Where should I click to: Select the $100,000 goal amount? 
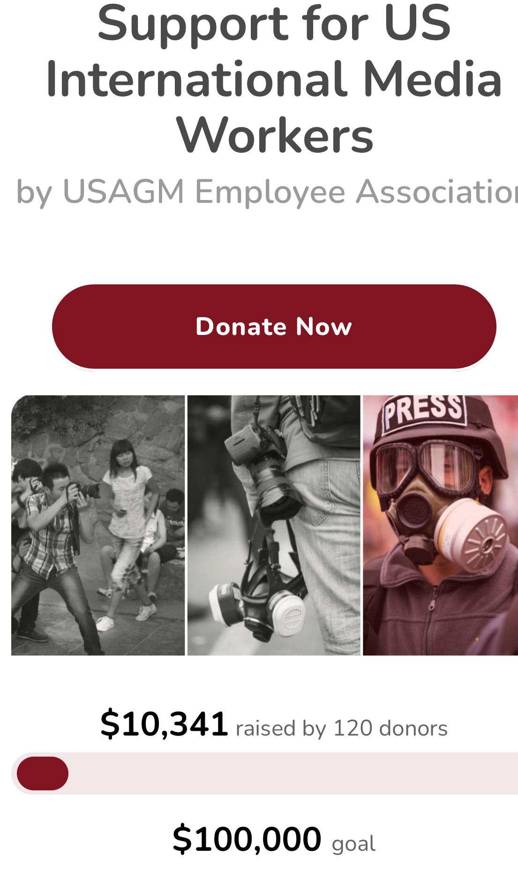point(247,839)
